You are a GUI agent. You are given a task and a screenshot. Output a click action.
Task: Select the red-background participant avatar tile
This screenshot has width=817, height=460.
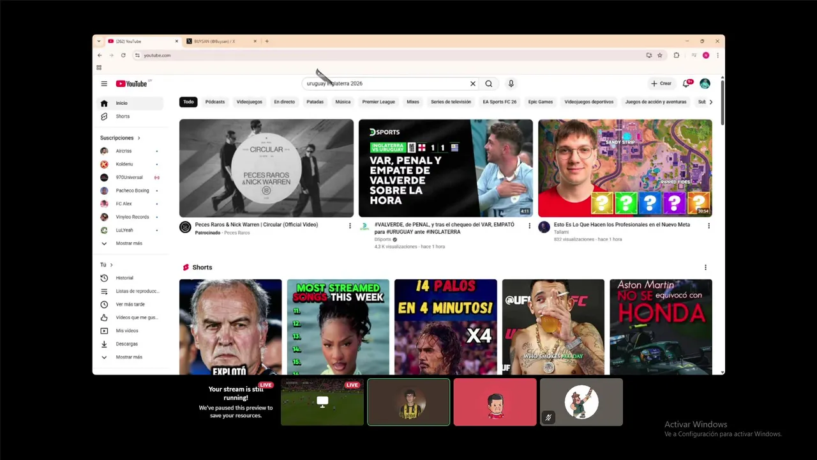pos(495,402)
